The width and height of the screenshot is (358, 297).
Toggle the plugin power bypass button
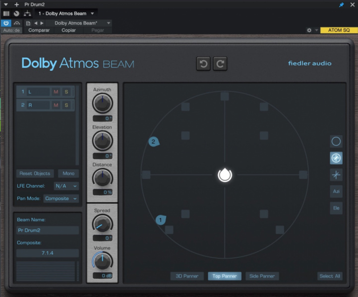point(6,23)
